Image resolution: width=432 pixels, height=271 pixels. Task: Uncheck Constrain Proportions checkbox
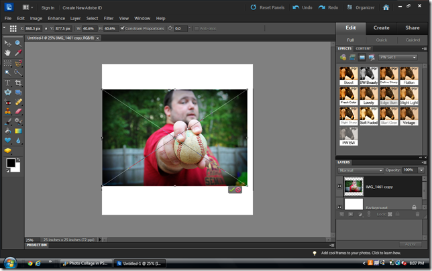tap(121, 29)
